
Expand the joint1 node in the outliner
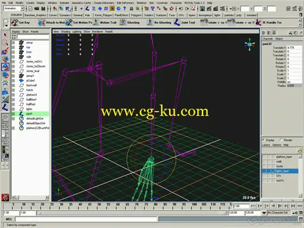(13, 114)
